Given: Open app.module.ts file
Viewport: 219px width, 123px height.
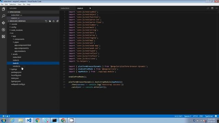Looking at the screenshot, I should [20, 51].
